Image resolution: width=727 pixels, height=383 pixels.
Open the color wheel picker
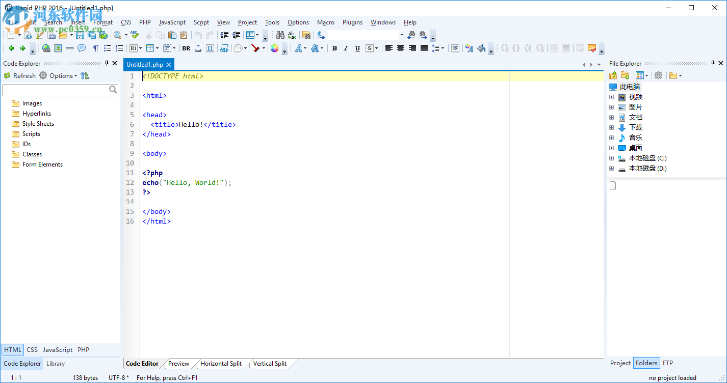tap(274, 48)
